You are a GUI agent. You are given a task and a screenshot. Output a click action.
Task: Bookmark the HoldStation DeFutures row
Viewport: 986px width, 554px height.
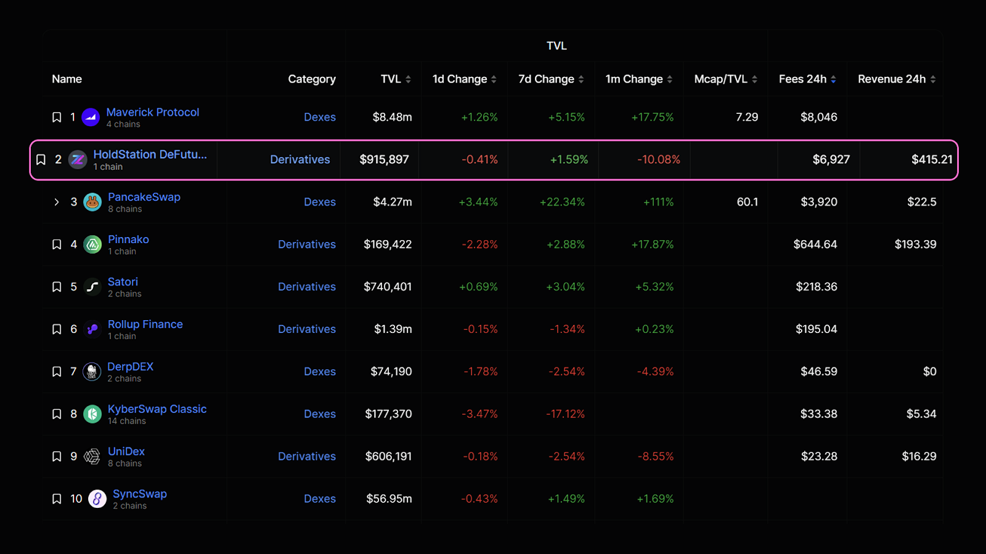[x=41, y=160]
